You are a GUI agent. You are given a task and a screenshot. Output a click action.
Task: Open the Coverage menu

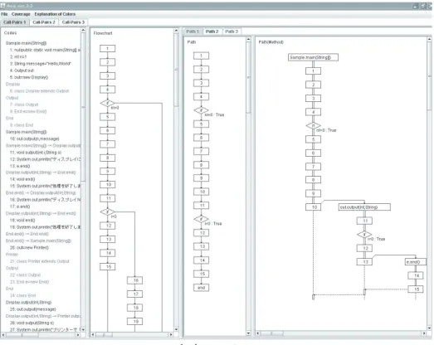point(21,14)
